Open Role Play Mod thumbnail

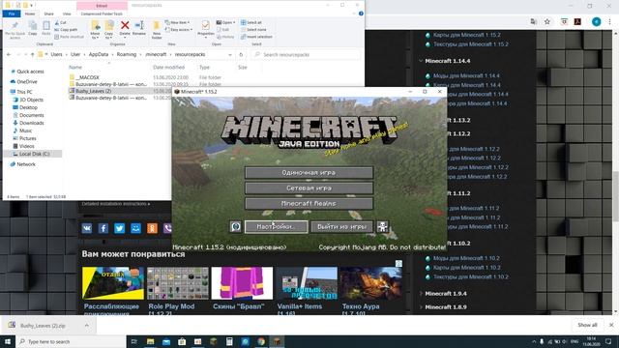(178, 283)
